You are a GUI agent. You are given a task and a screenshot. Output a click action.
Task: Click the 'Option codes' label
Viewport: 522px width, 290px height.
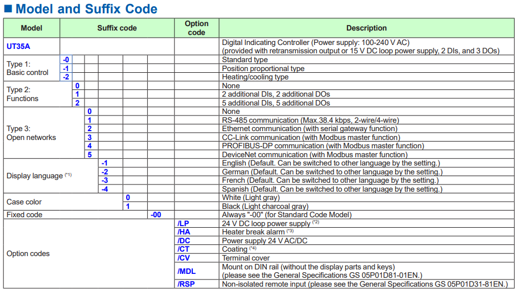coord(28,253)
